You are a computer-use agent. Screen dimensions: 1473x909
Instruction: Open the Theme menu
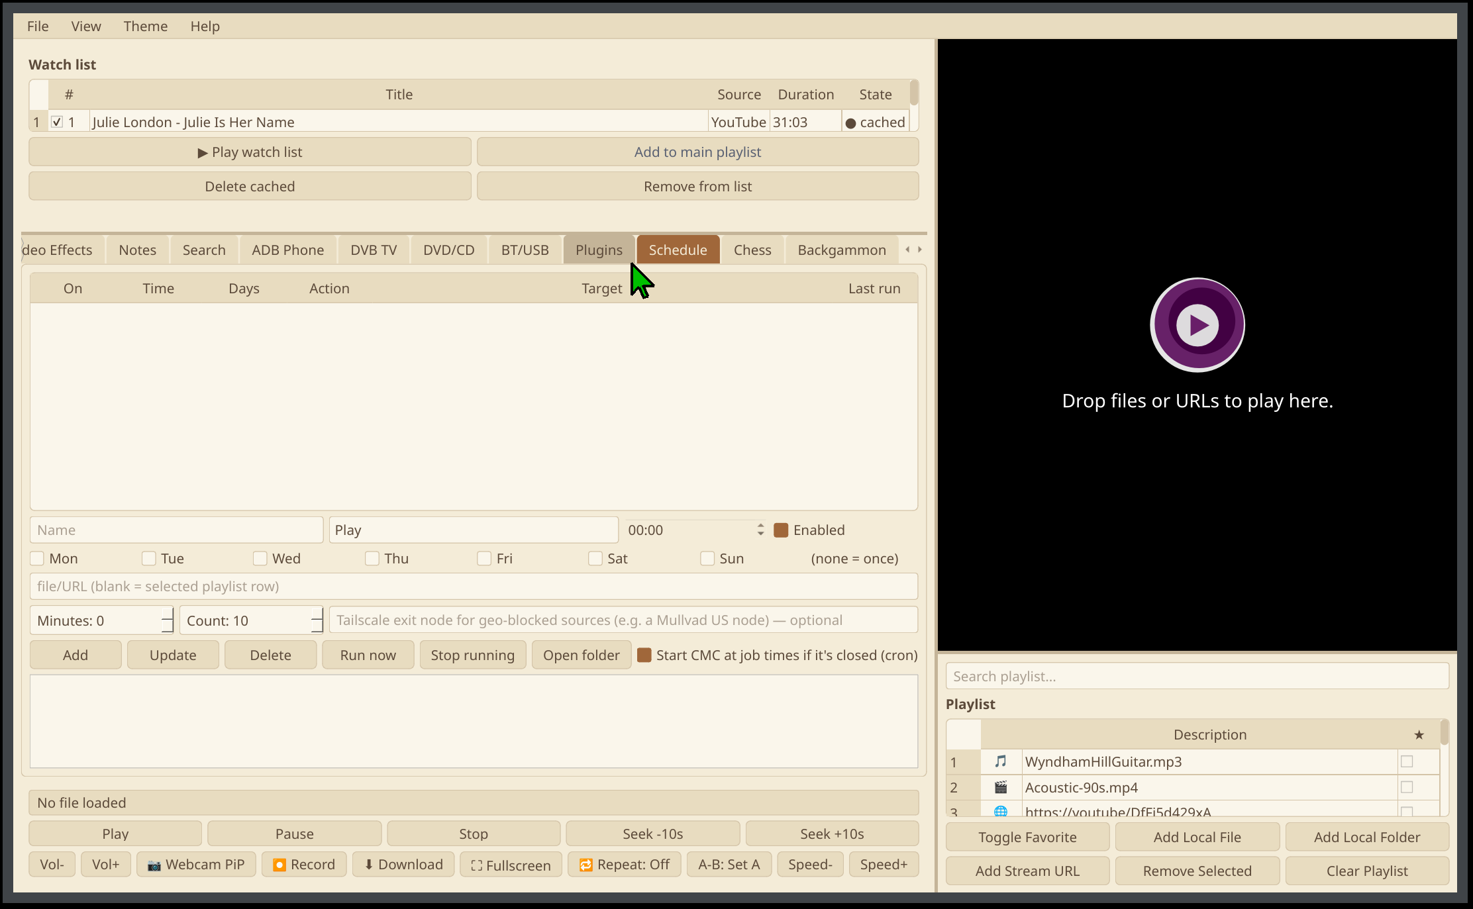click(x=146, y=26)
